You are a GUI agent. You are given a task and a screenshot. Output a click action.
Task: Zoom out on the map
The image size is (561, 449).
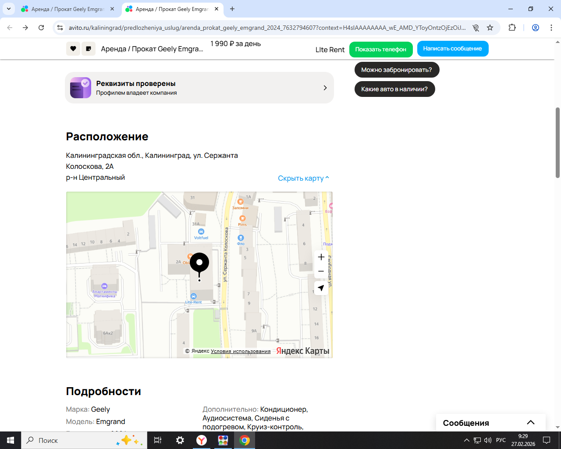(x=321, y=271)
